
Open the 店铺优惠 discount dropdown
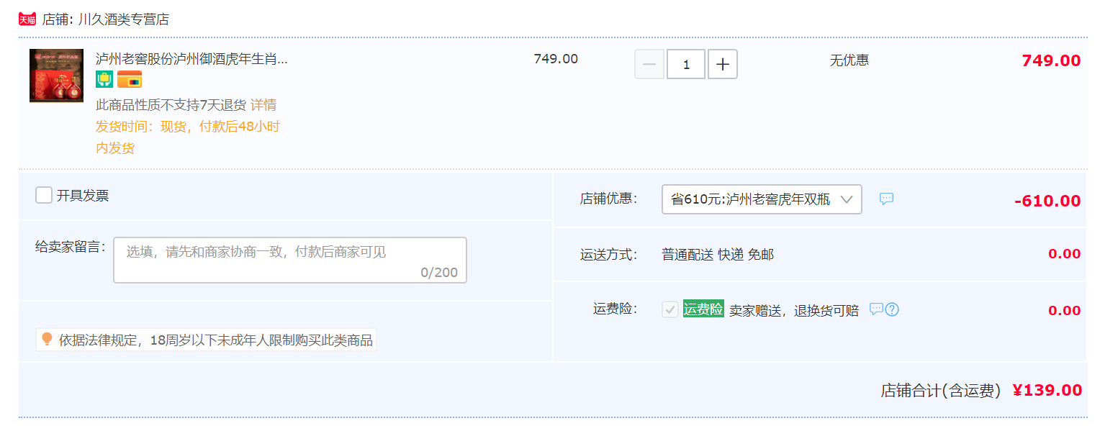762,199
